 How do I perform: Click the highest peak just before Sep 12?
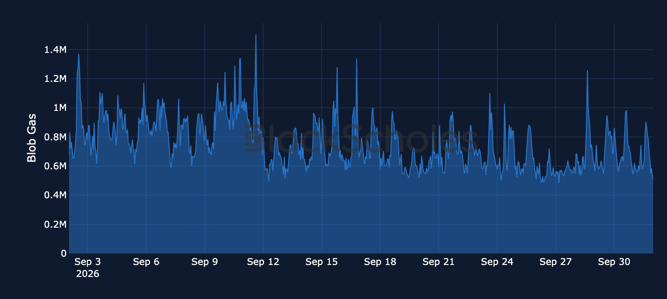click(x=256, y=35)
